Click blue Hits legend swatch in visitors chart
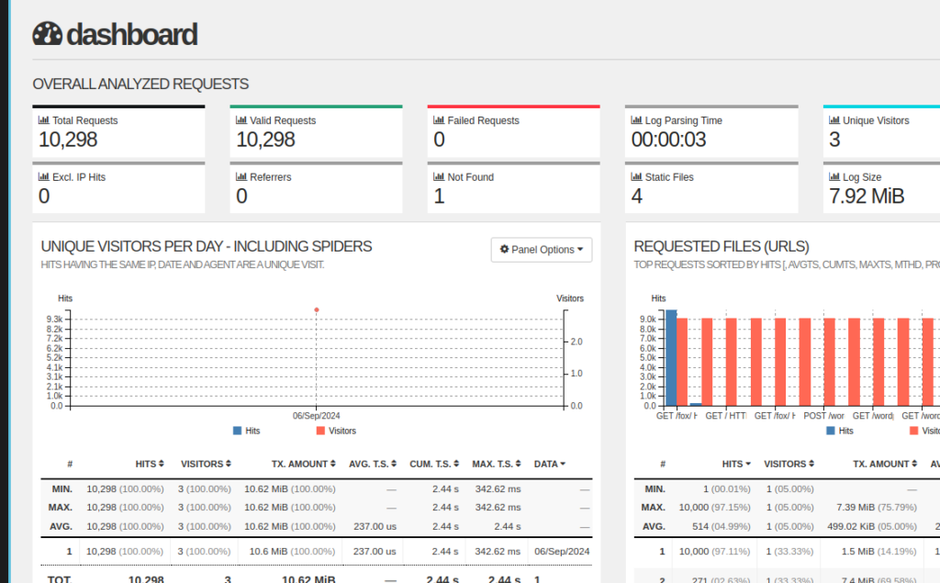 pos(238,431)
